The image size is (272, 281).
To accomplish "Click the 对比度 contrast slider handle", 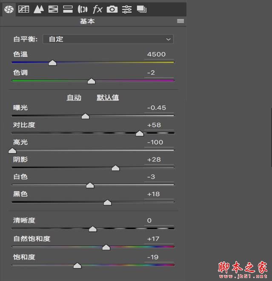I will point(140,133).
